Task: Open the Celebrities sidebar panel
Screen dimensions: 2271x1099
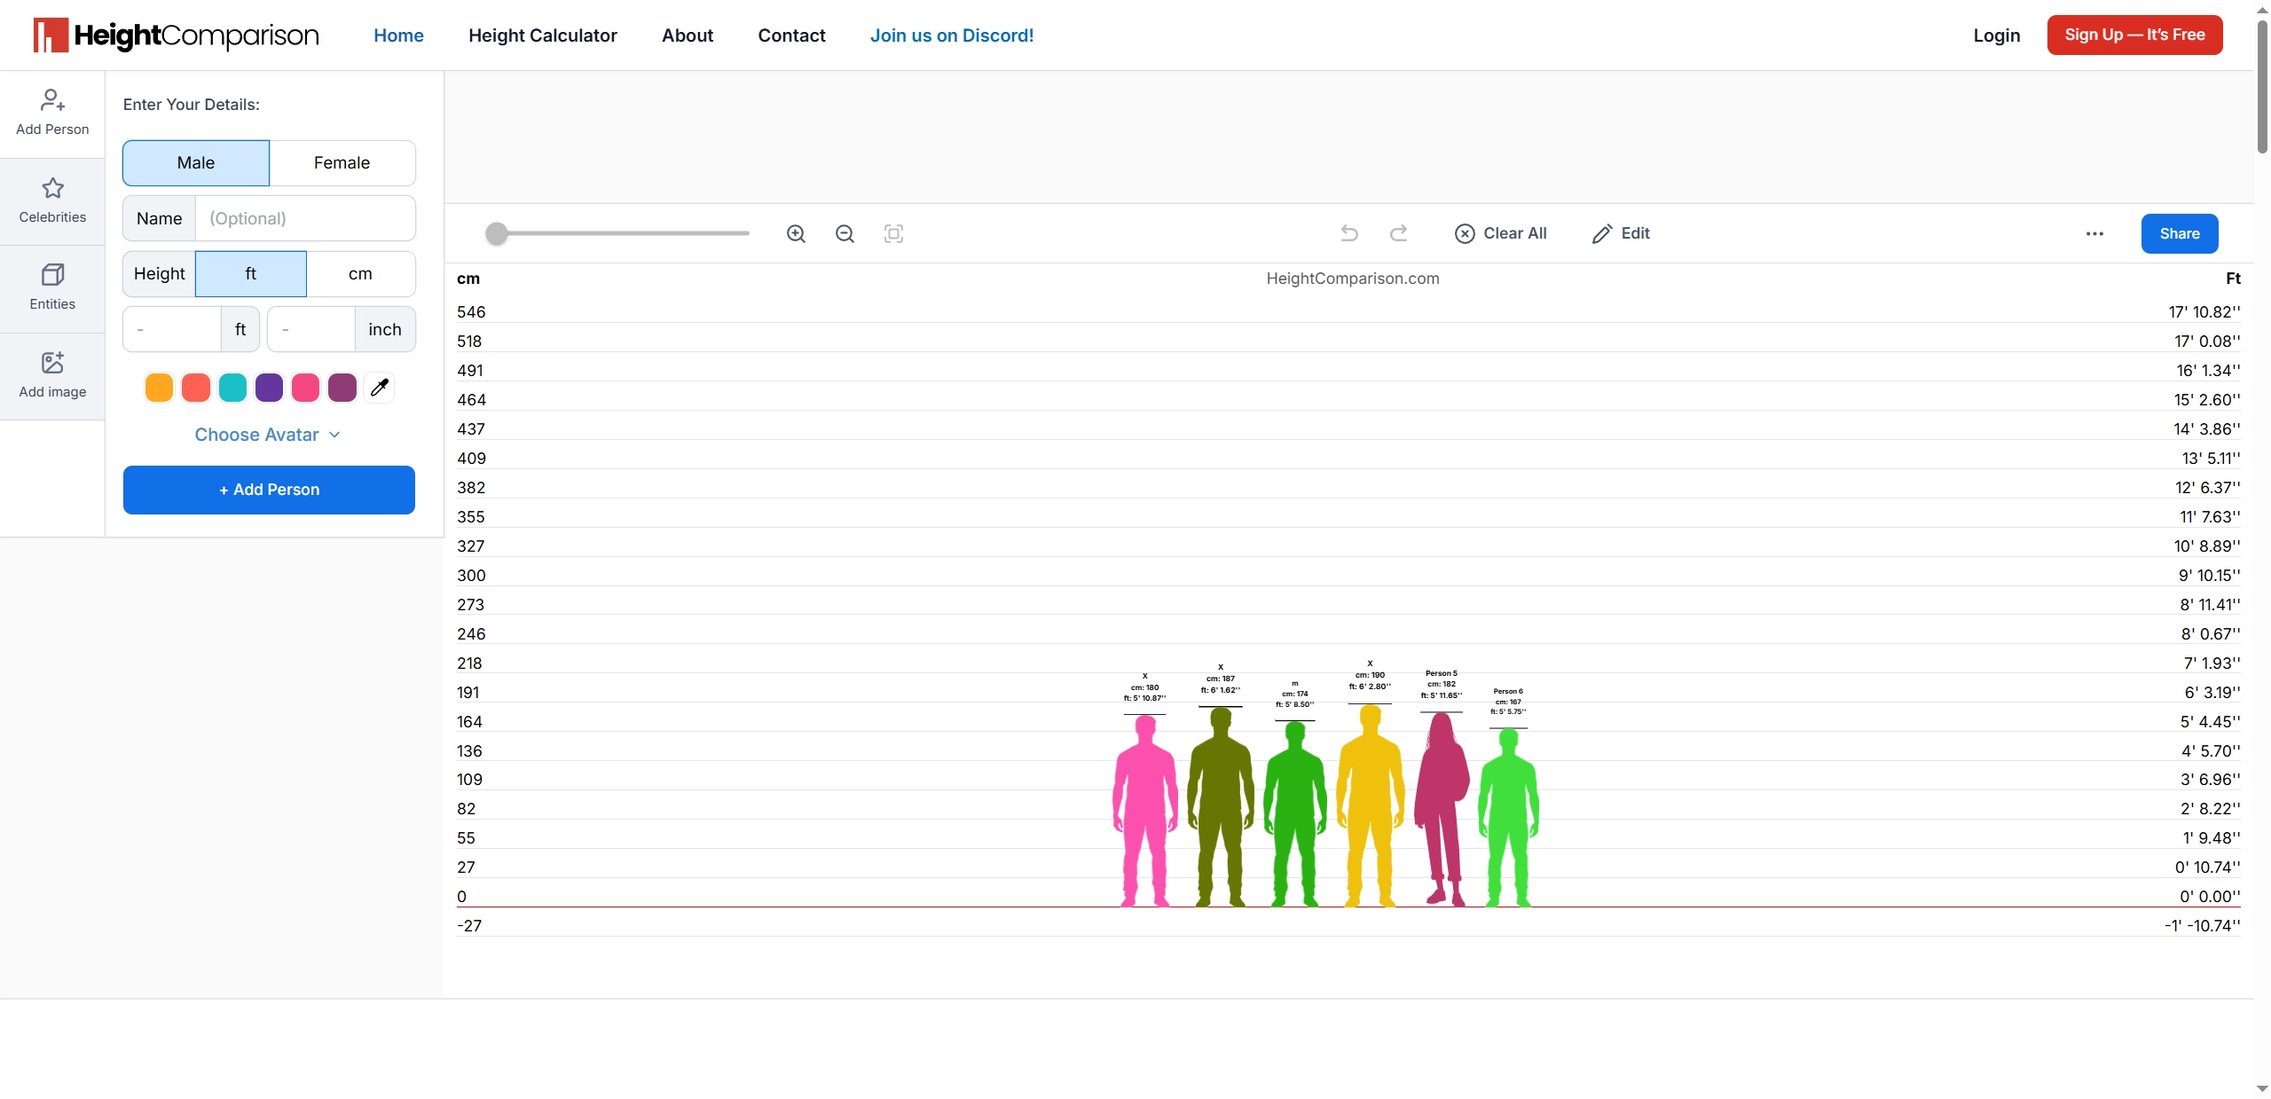Action: tap(52, 201)
